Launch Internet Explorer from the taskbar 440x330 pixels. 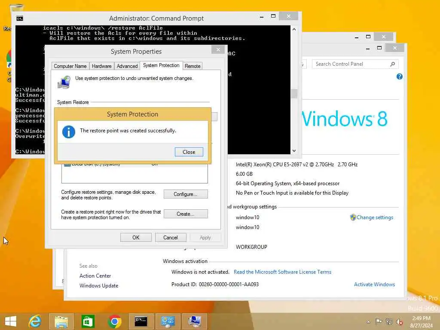[x=35, y=321]
